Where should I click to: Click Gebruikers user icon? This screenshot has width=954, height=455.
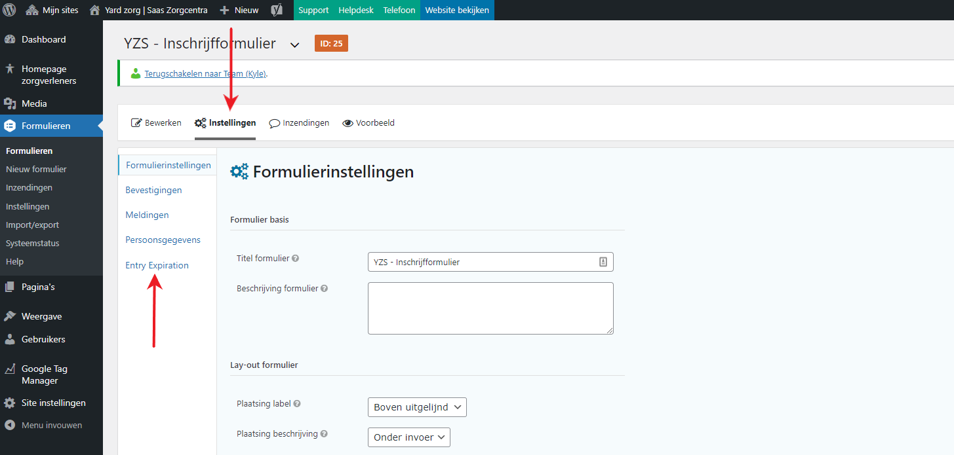10,339
